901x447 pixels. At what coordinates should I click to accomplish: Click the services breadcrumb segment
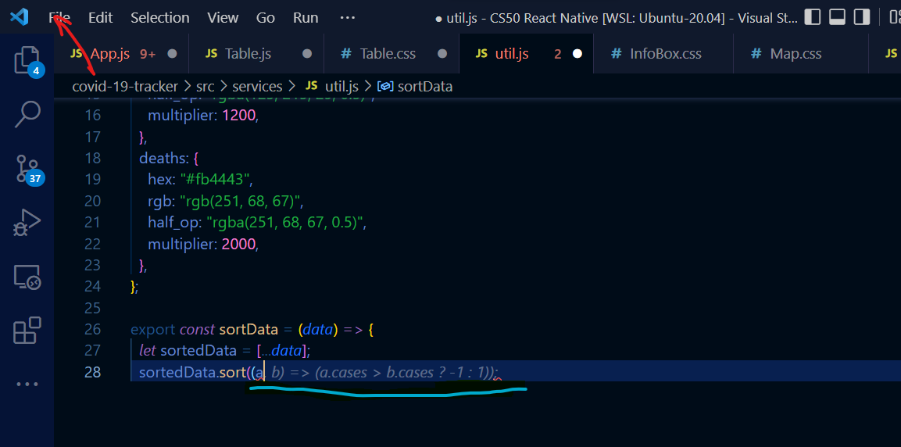pyautogui.click(x=257, y=87)
